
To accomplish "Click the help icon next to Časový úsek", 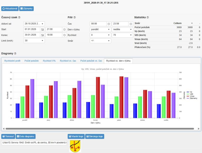I will [20, 17].
